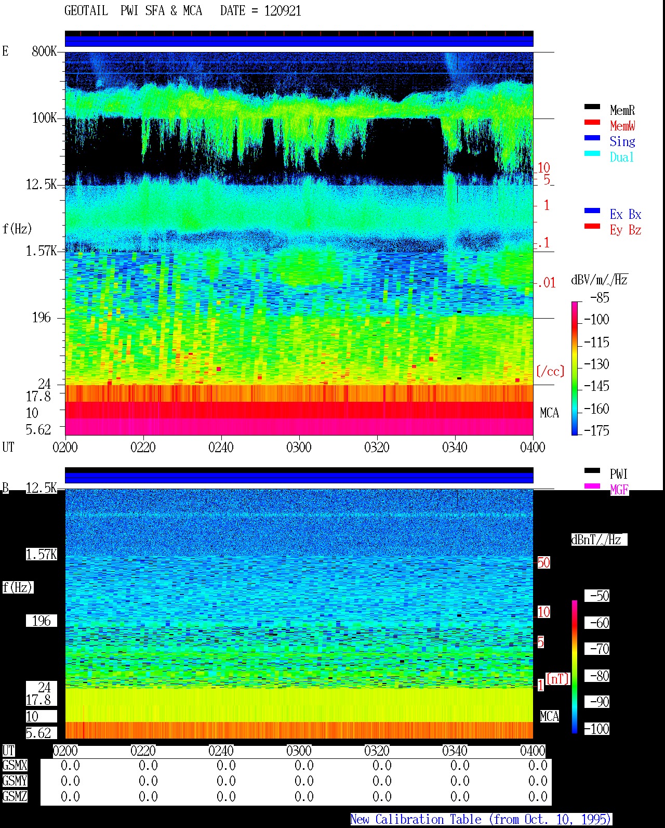Click the 'New Calibration Table (from Oct. 10, 1995)' note

point(481,819)
